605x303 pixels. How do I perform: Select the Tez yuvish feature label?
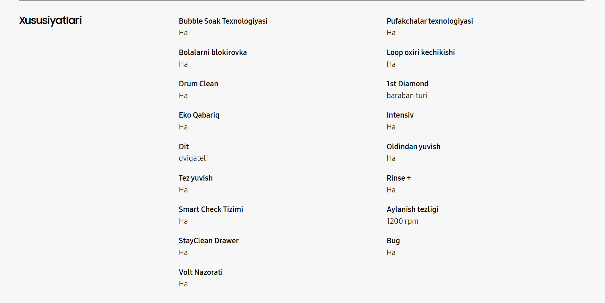[195, 178]
